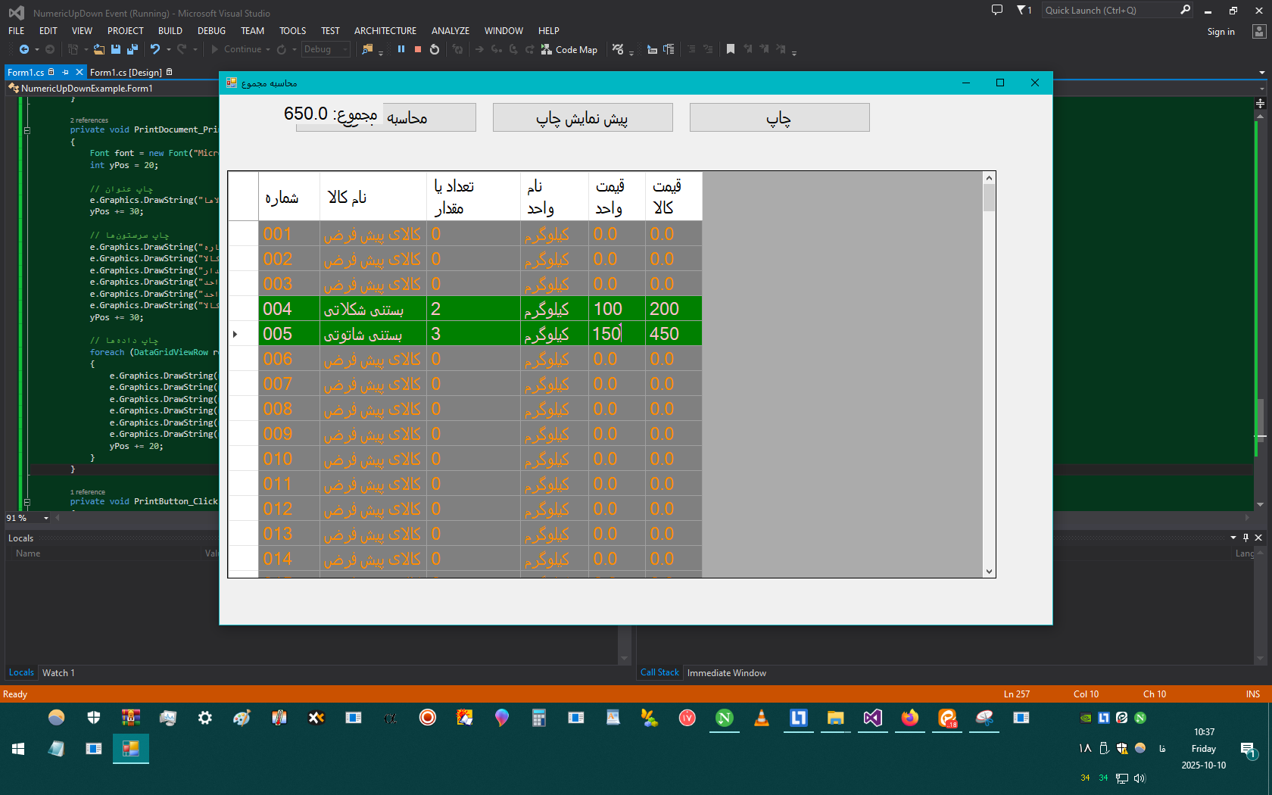Stop debugging with the red square icon
This screenshot has height=795, width=1272.
click(x=418, y=49)
